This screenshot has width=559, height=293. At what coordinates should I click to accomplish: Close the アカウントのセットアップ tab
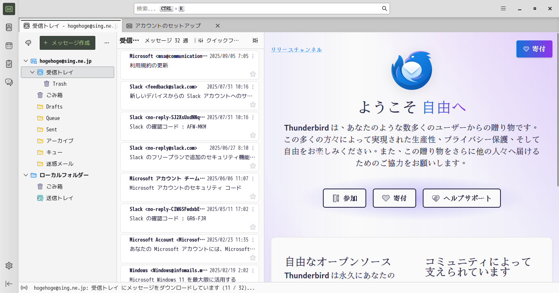tap(218, 26)
